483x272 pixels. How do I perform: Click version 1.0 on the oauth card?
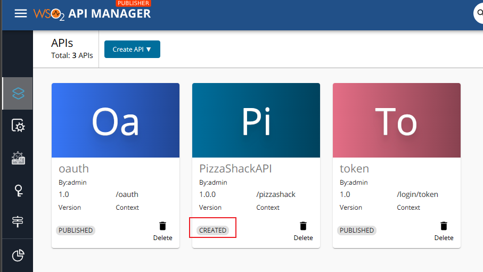(x=64, y=194)
